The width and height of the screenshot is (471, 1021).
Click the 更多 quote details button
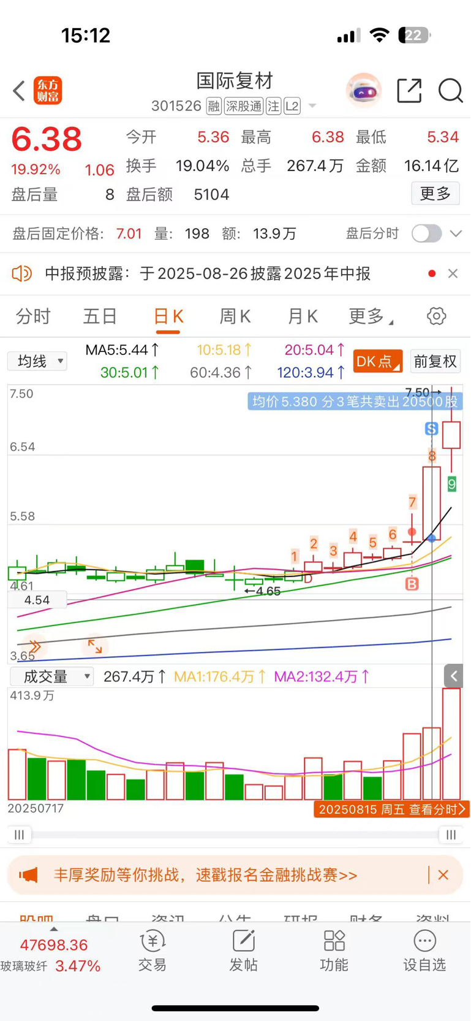(x=435, y=194)
